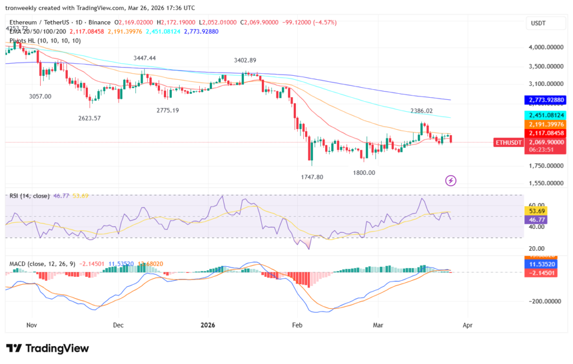
Task: Click the 3447.44 pivot high label
Action: [145, 58]
